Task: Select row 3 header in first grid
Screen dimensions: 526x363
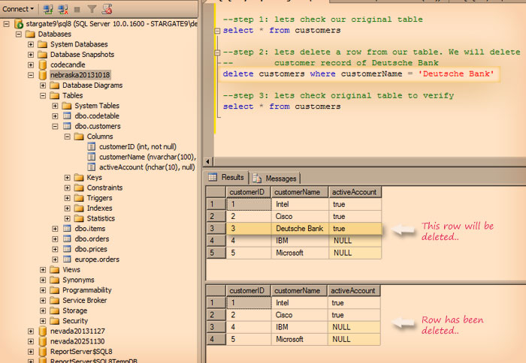Action: coord(216,229)
